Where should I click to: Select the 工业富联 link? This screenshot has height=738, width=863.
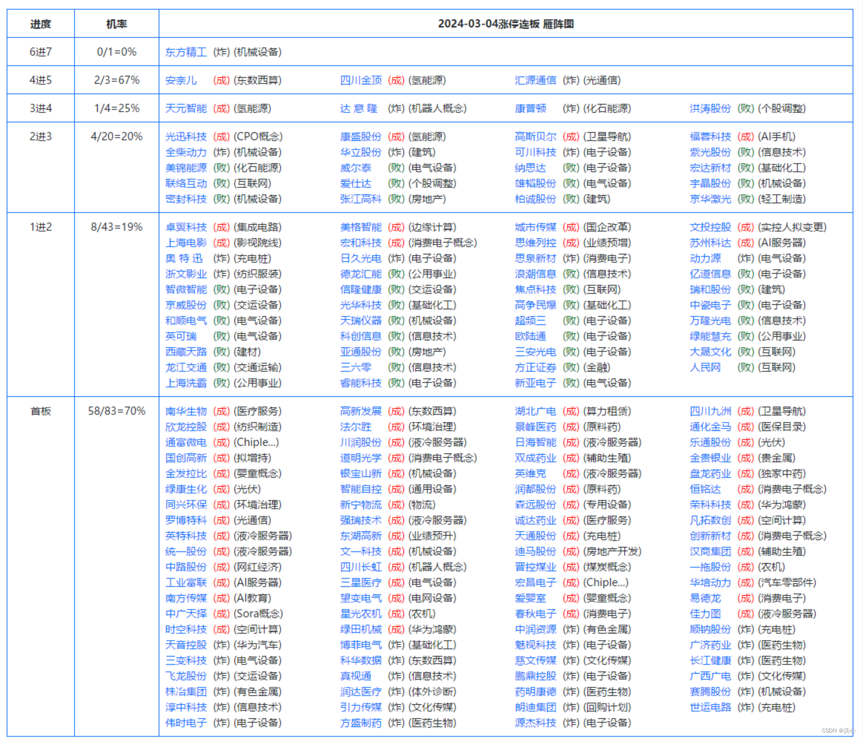(x=186, y=583)
